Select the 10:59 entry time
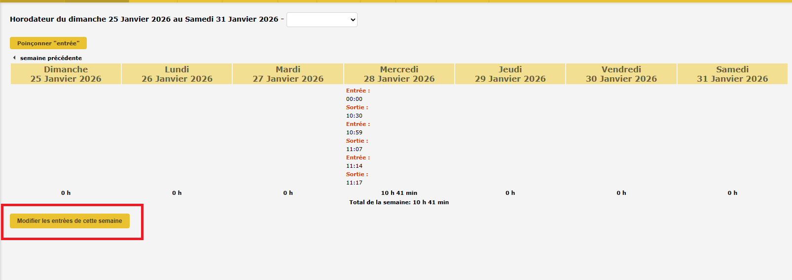Screen dimensions: 792x280 (x=354, y=132)
